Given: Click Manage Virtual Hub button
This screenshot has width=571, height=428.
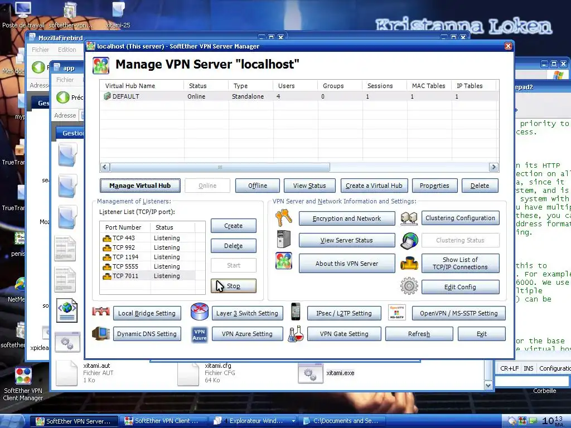Looking at the screenshot, I should click(140, 186).
